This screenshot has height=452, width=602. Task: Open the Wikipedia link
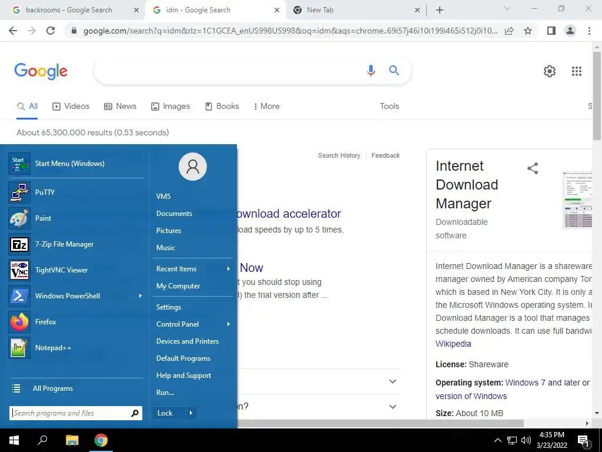[453, 344]
